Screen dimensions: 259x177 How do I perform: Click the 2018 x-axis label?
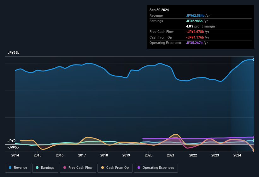click(x=104, y=155)
